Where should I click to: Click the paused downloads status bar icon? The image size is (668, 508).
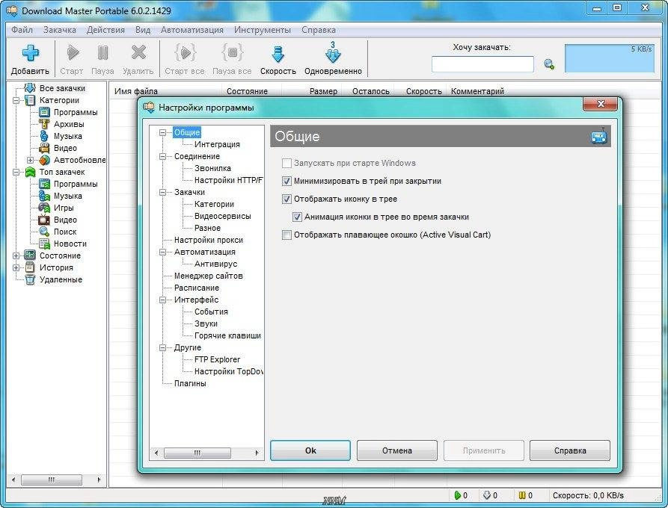[522, 495]
